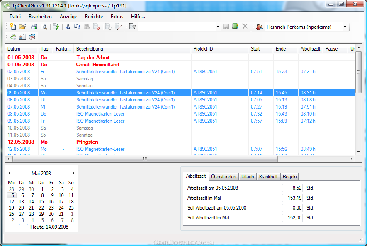This screenshot has height=246, width=367.
Task: Open the Datei menu
Action: 15,17
